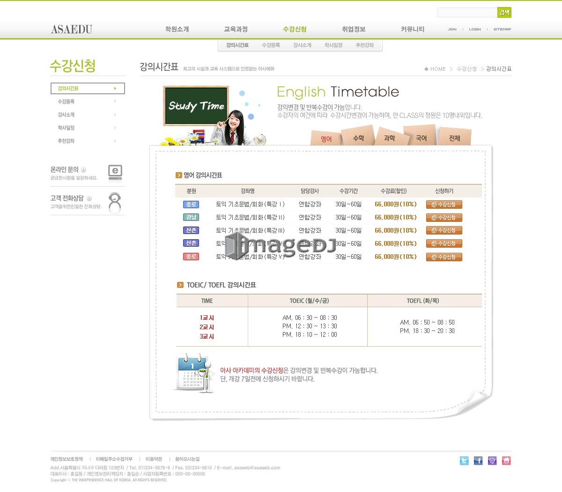This screenshot has width=562, height=492.
Task: Select 강사소개 in the top submenu bar
Action: pyautogui.click(x=302, y=45)
